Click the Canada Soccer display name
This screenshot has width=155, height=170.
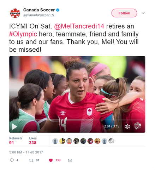click(x=39, y=10)
